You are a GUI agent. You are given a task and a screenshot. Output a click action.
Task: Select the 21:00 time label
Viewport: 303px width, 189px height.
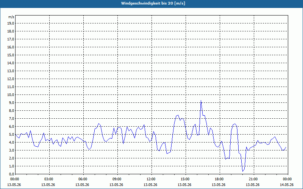(254, 179)
